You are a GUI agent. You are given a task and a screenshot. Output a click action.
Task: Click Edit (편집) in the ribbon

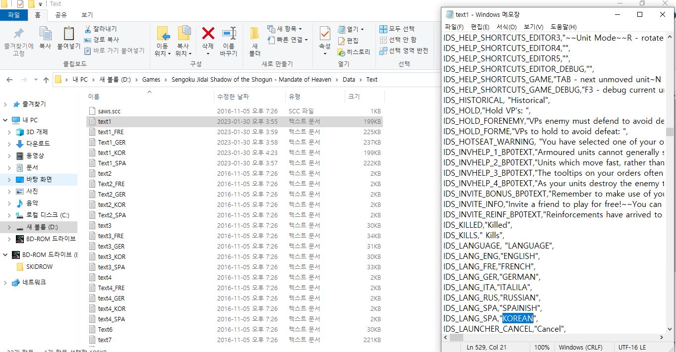click(348, 41)
